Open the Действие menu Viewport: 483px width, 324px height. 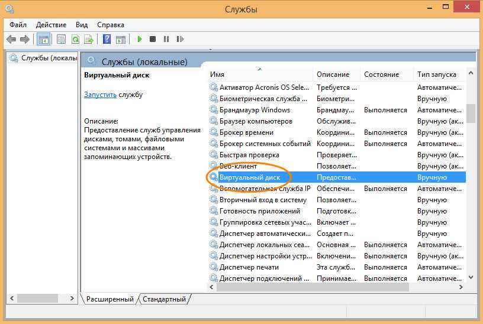[51, 25]
